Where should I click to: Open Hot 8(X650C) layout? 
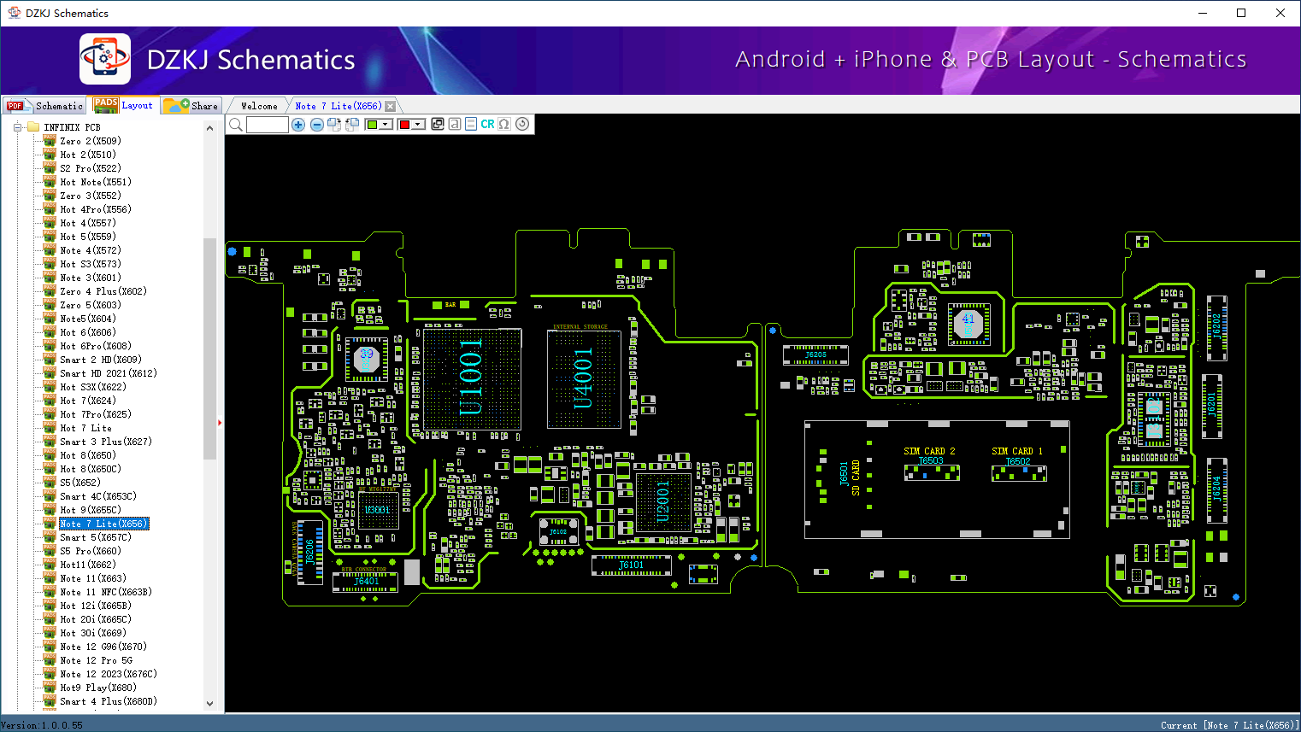click(x=91, y=469)
